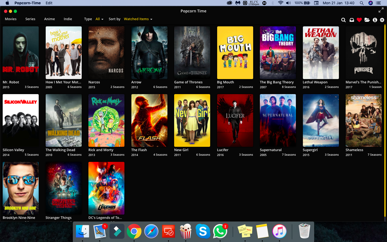Open the watchlist inbox icon
This screenshot has width=387, height=242.
pos(352,20)
